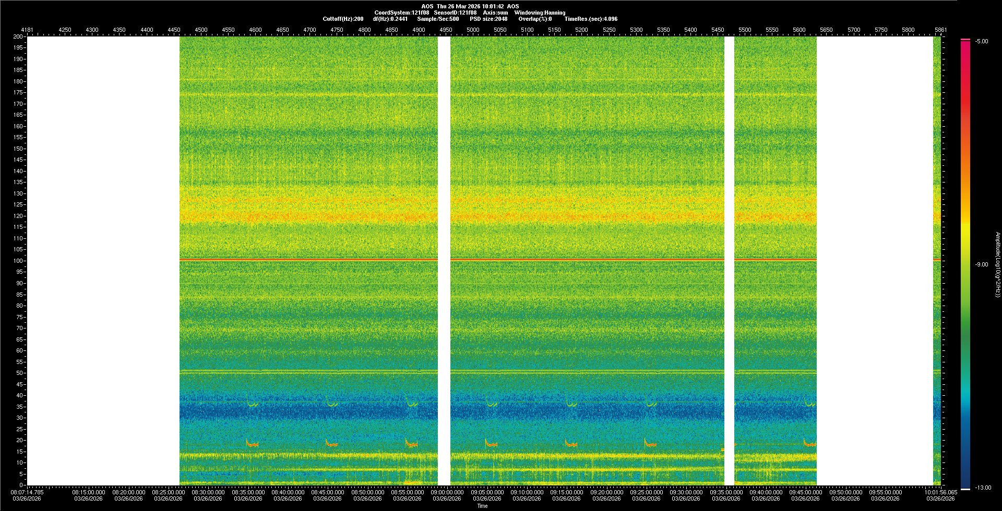Click the 5000 tick on top axis

(x=473, y=30)
